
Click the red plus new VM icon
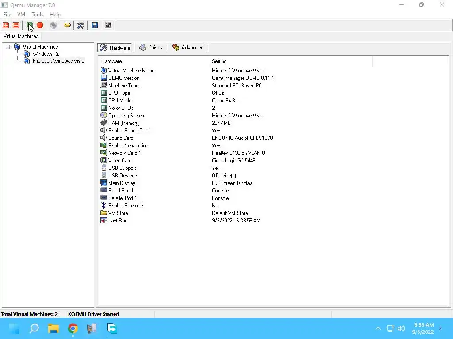point(6,25)
